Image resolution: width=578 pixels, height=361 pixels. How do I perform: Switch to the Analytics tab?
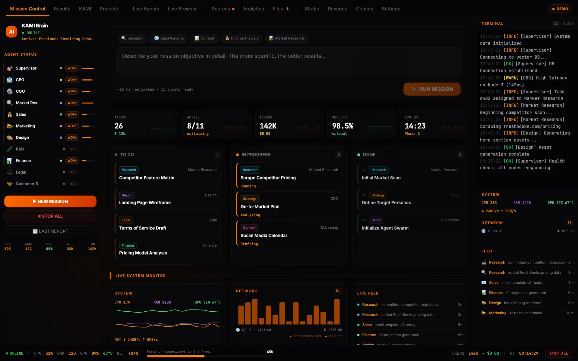(253, 9)
